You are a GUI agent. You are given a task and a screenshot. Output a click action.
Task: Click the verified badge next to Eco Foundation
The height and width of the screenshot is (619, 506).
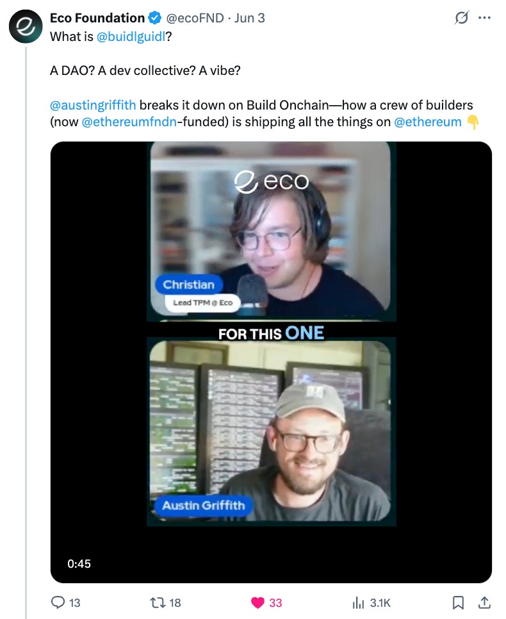[154, 18]
